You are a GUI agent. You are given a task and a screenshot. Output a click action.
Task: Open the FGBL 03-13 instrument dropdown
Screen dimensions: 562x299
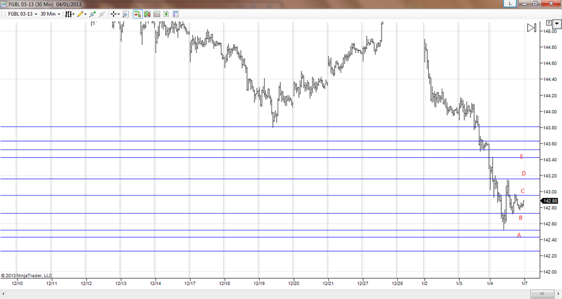[22, 14]
